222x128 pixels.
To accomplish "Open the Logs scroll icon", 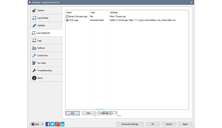I will (34, 41).
